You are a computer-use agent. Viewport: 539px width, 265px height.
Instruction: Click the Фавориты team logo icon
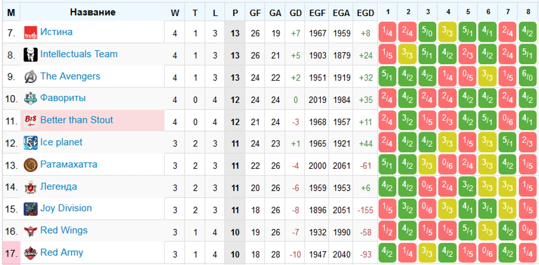click(x=31, y=98)
